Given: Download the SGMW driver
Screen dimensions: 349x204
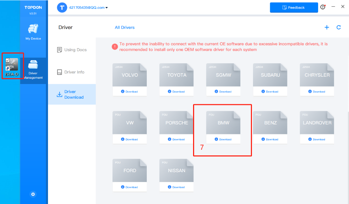Looking at the screenshot, I should tap(223, 92).
